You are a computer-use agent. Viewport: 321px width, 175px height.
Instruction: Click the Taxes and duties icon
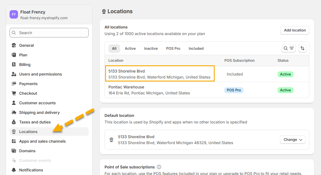[13, 122]
